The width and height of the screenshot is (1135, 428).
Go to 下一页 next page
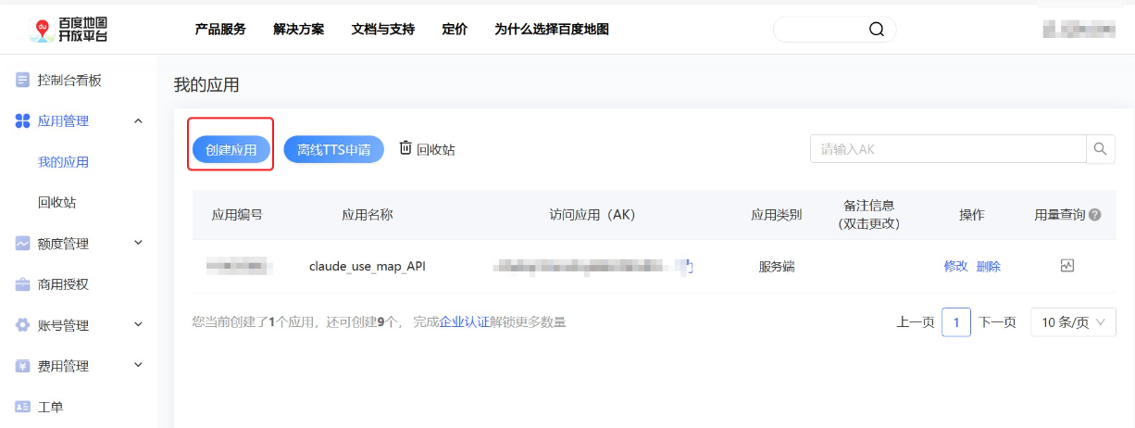click(997, 322)
